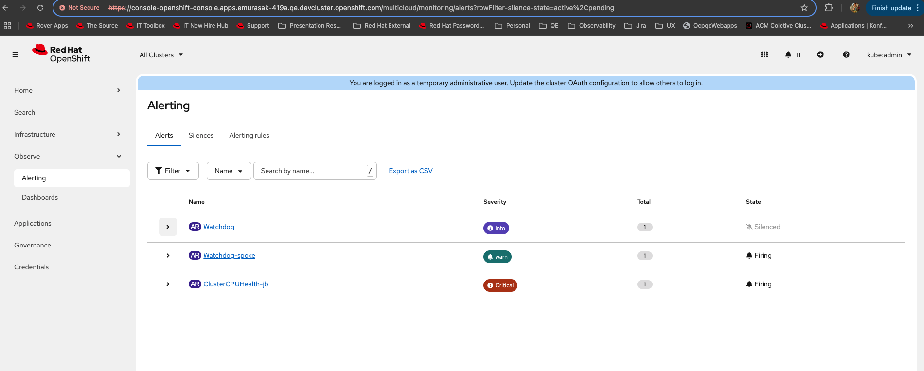Screen dimensions: 924x371
Task: Follow the cluster OAuth configuration link
Action: click(587, 83)
